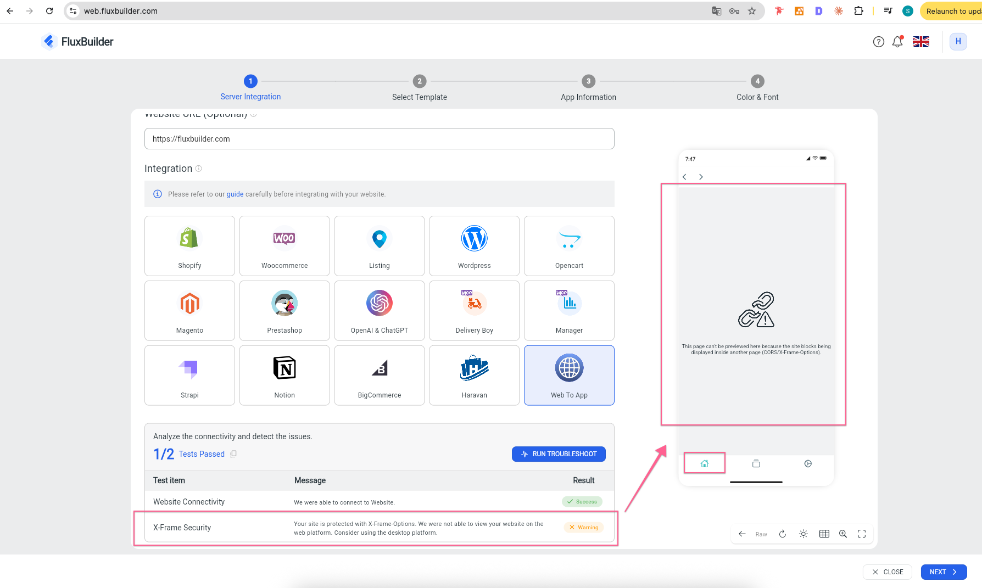The width and height of the screenshot is (982, 588).
Task: Open Chrome extensions puzzle icon
Action: [858, 11]
